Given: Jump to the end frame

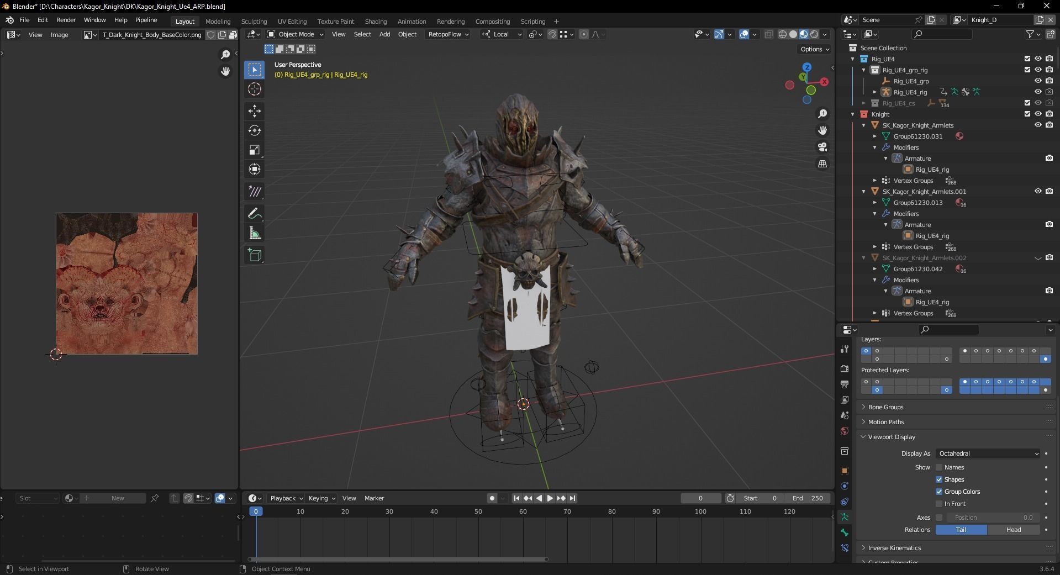Looking at the screenshot, I should click(x=573, y=498).
